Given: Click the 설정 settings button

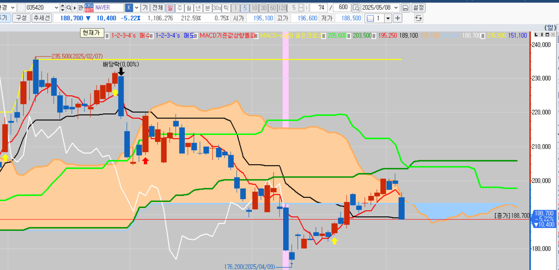Looking at the screenshot, I should click(x=418, y=8).
